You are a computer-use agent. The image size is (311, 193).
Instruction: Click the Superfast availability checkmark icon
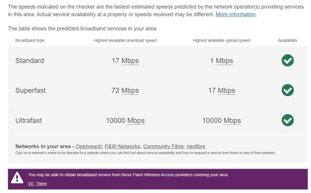tap(287, 90)
